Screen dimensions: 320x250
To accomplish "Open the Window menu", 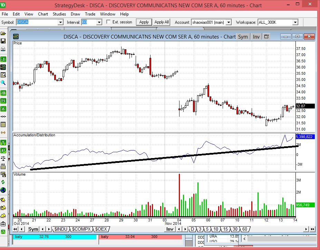I will (108, 14).
